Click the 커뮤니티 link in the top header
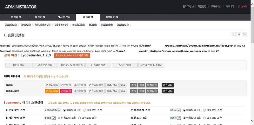This screenshot has height=125, width=254. point(230,7)
